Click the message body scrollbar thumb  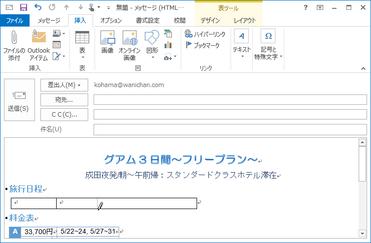point(362,164)
